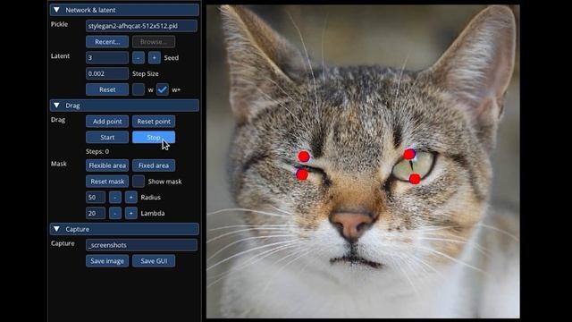This screenshot has height=322, width=572.
Task: Click the 'Steps: 0' counter text
Action: pos(97,151)
